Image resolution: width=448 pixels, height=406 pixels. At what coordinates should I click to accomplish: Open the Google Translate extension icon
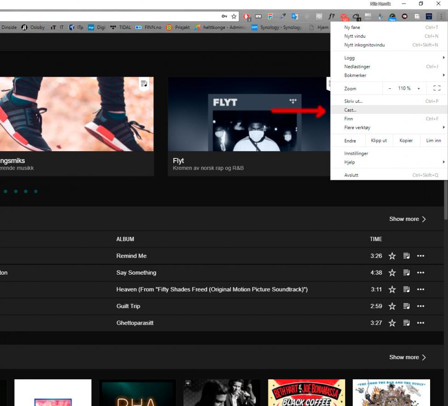[295, 16]
